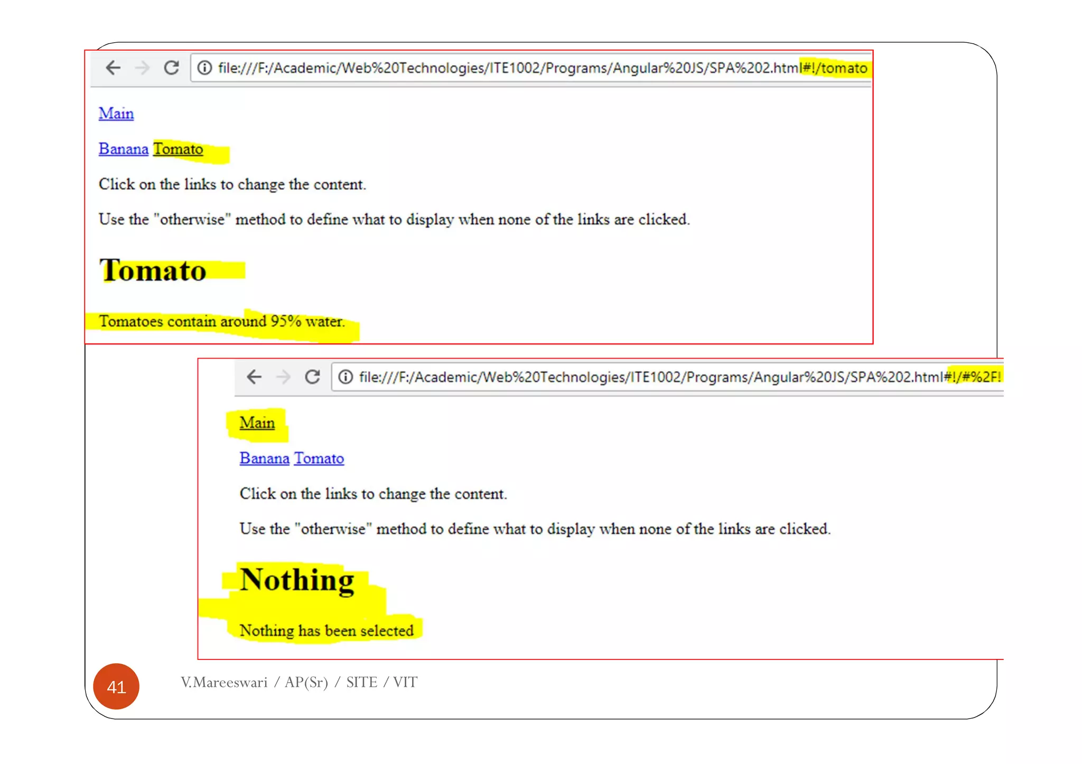
Task: Click address bar ending in #!/tomato
Action: click(531, 68)
